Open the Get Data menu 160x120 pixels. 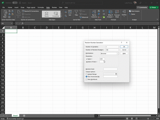click(5, 14)
